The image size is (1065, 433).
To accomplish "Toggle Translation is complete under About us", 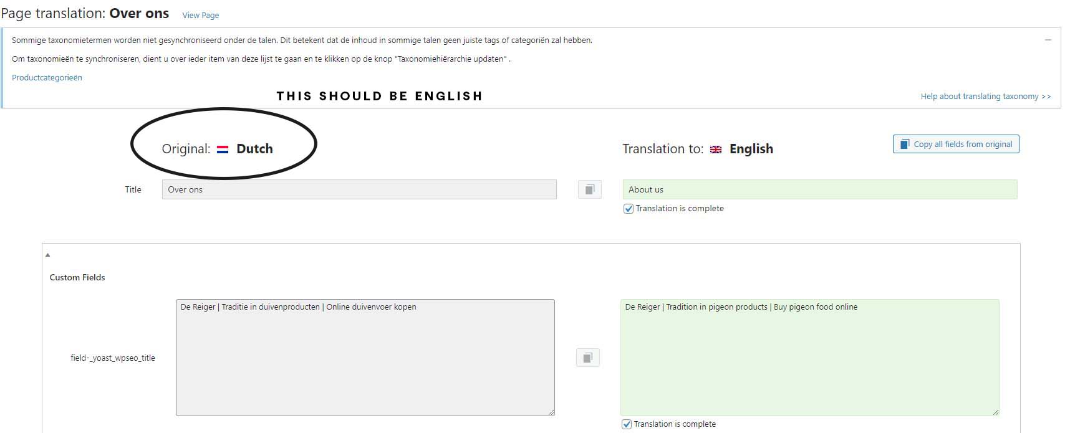I will click(629, 209).
